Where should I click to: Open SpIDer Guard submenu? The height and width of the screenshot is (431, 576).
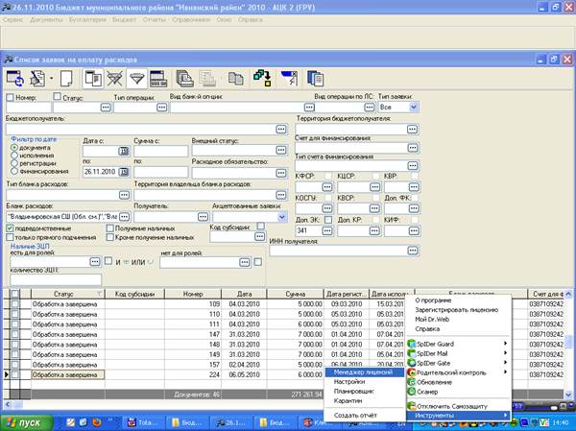point(459,344)
